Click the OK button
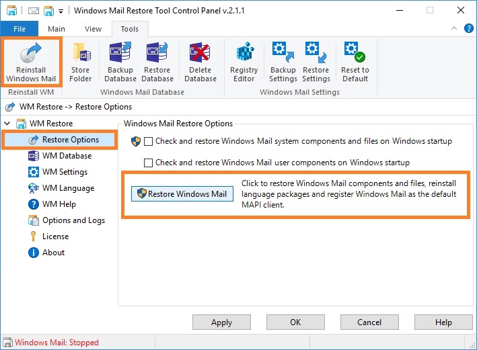477x350 pixels. pos(295,322)
